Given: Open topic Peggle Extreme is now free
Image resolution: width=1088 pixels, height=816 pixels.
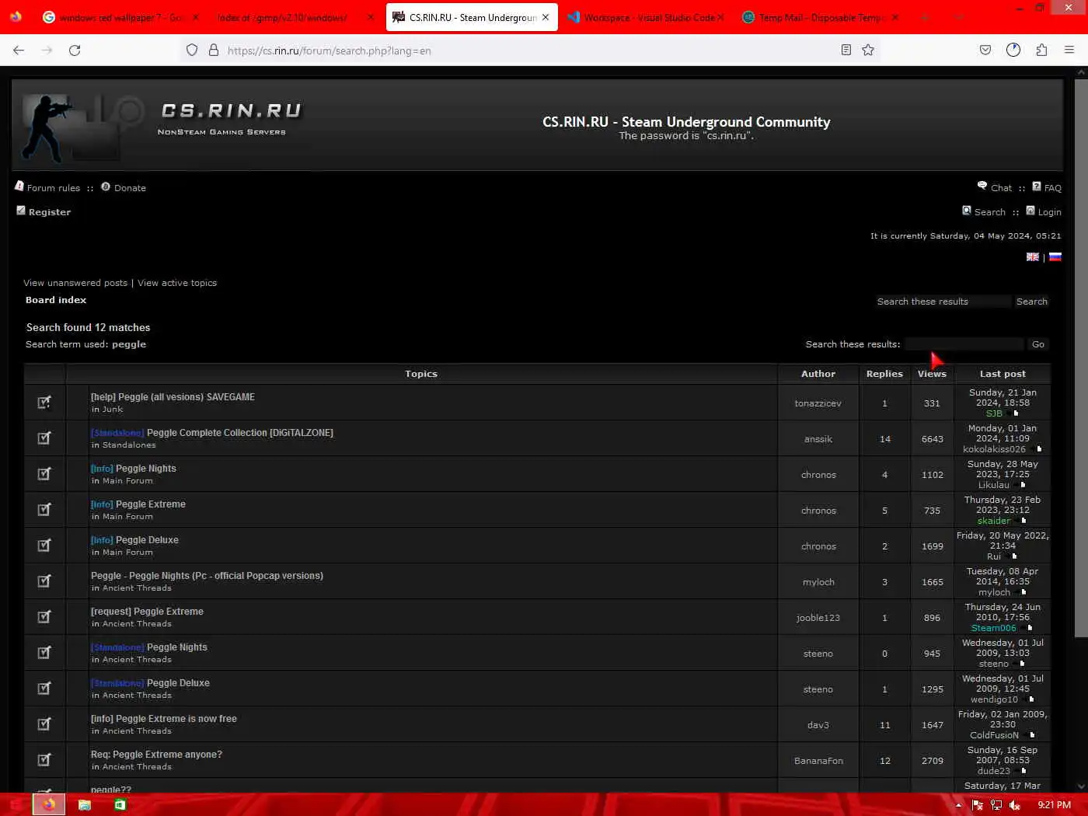Looking at the screenshot, I should click(164, 719).
